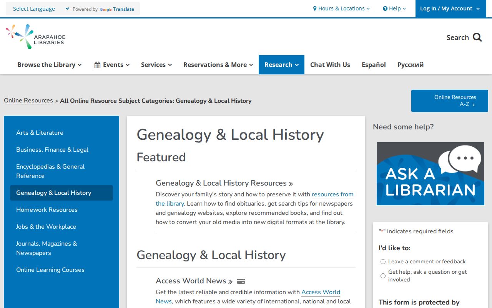Expand the Browse the Library menu
The height and width of the screenshot is (308, 492).
click(x=50, y=65)
